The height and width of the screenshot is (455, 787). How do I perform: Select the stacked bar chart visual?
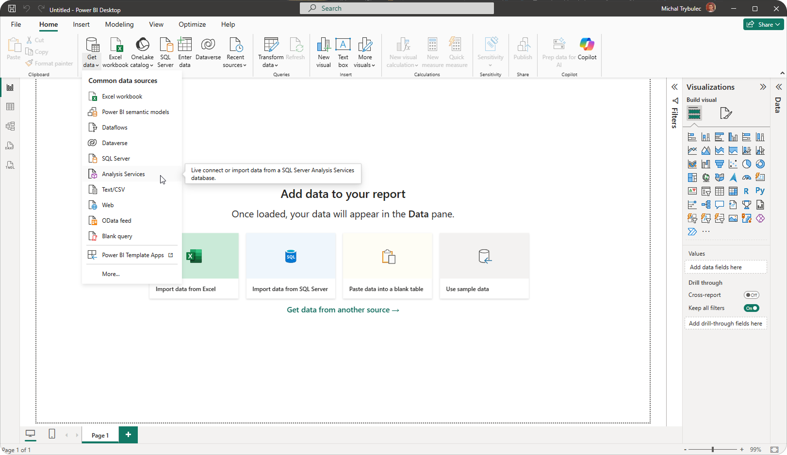coord(692,137)
